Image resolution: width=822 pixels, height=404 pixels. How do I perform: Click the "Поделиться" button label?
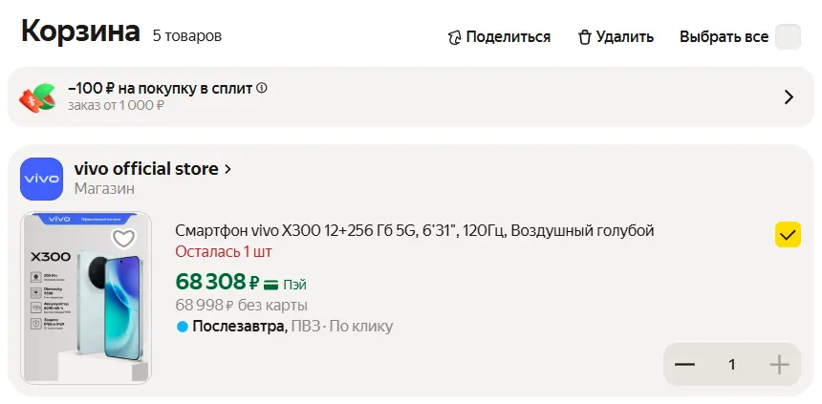pos(508,37)
